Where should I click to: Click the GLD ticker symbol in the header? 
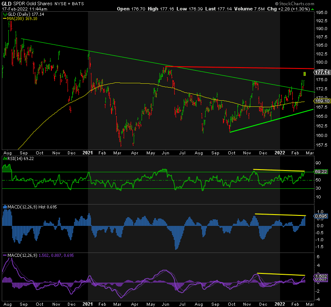pos(7,3)
